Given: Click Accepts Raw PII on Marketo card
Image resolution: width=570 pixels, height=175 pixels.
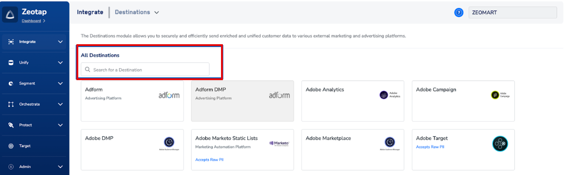Looking at the screenshot, I should coord(209,160).
